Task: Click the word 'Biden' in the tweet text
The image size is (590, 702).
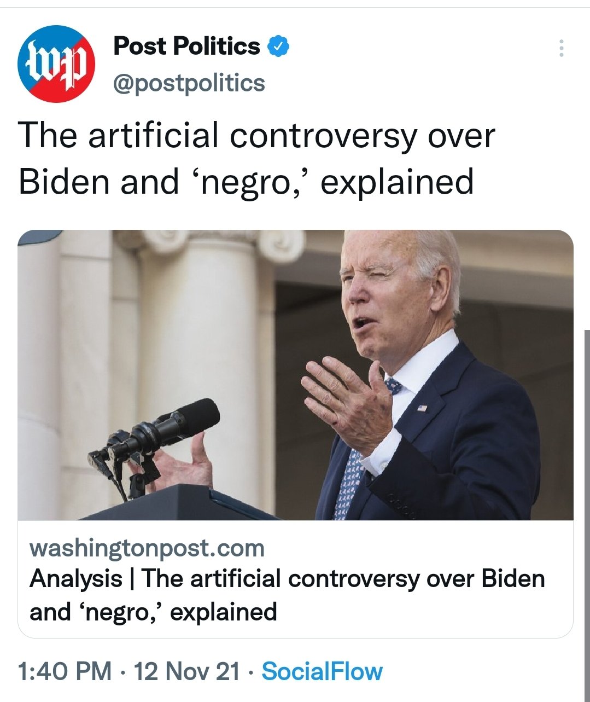Action: tap(65, 182)
